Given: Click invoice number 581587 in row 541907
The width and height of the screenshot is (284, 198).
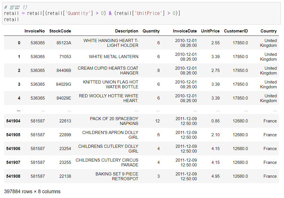Looking at the screenshot, I should tap(38, 162).
